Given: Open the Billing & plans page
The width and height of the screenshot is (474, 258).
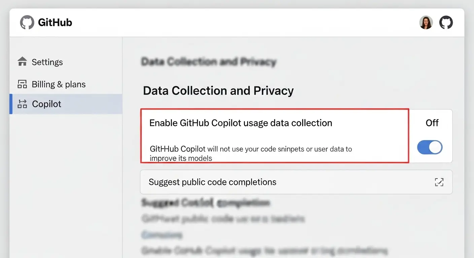Looking at the screenshot, I should [x=59, y=84].
